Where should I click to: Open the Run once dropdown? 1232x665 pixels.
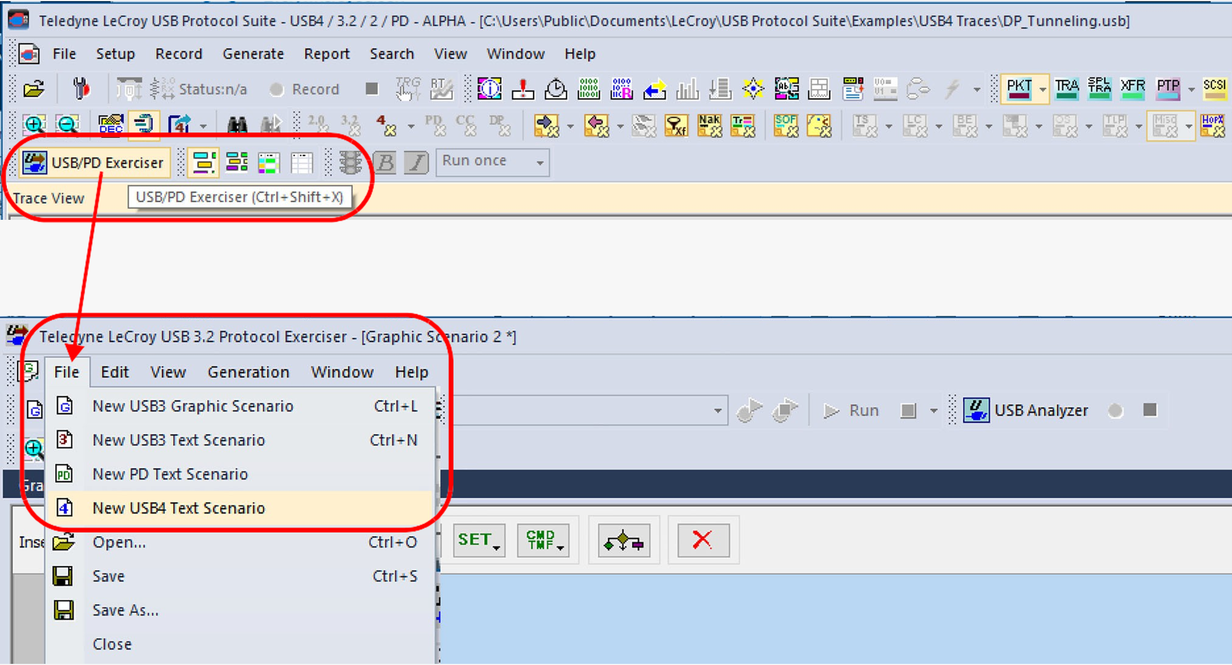493,162
